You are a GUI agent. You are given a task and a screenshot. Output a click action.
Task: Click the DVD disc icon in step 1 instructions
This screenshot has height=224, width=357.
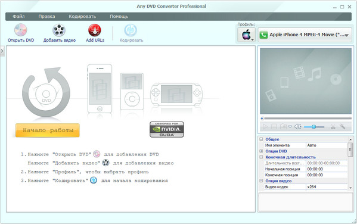point(97,154)
